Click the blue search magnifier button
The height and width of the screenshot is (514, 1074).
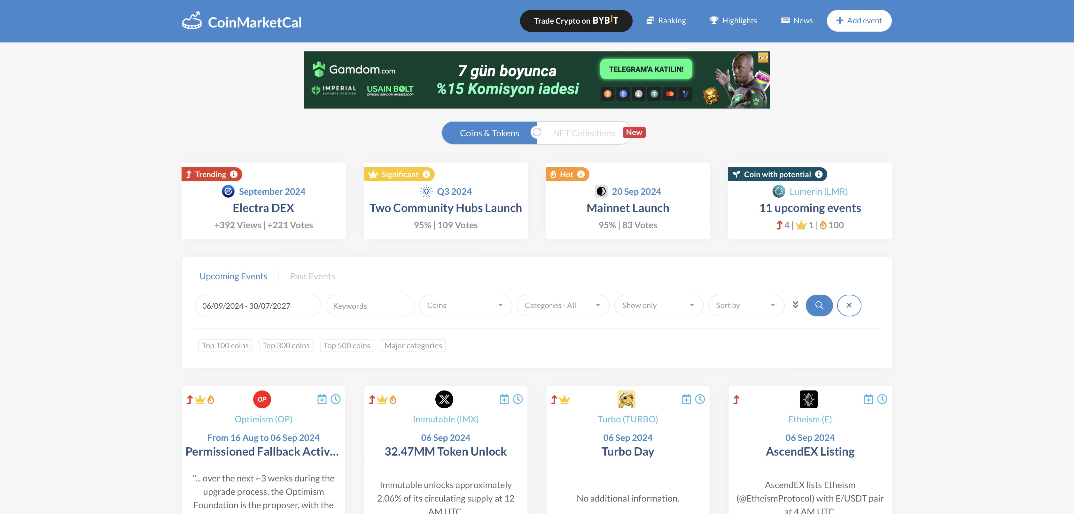819,305
